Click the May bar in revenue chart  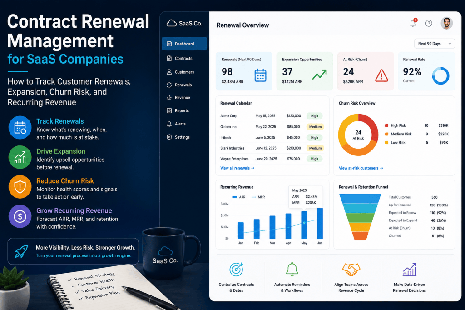pos(304,225)
